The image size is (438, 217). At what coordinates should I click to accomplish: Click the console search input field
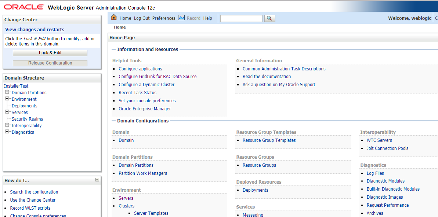point(241,18)
